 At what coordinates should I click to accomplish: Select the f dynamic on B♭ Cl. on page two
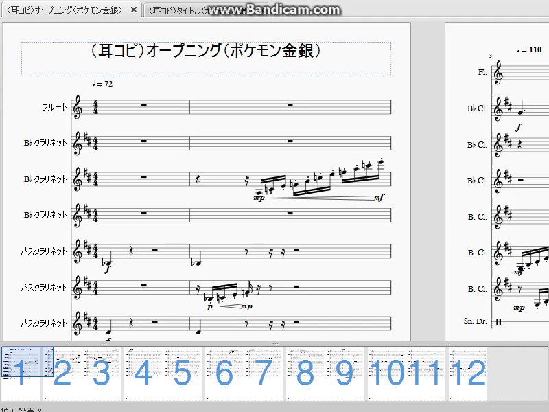(519, 127)
